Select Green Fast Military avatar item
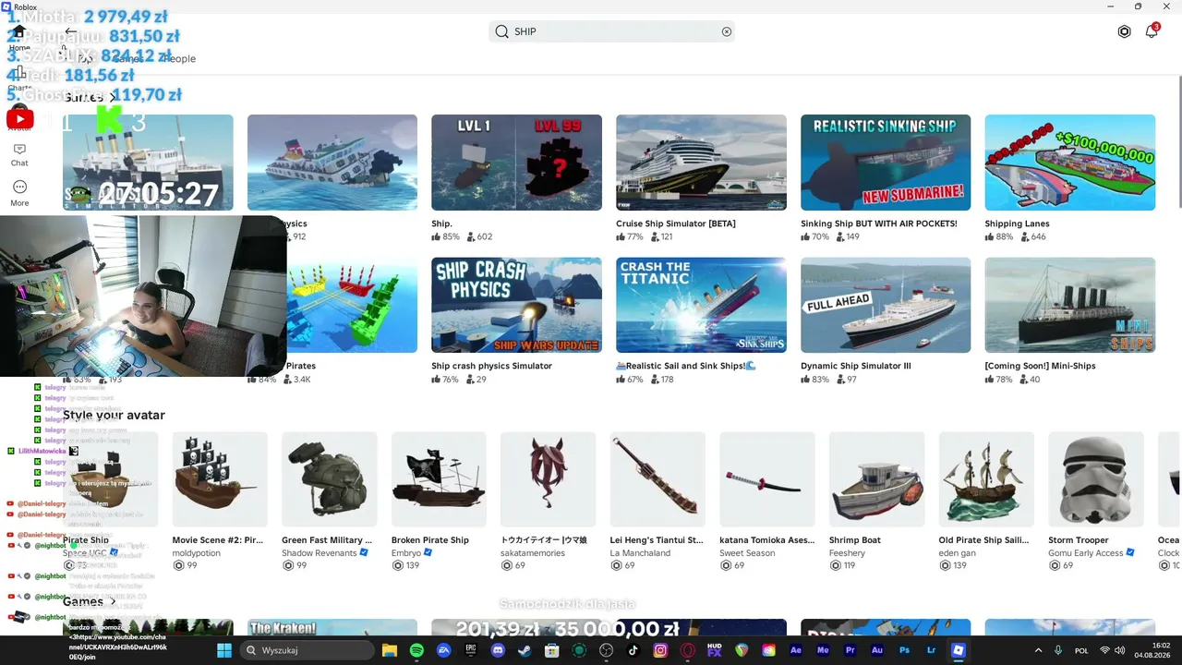 (x=329, y=479)
